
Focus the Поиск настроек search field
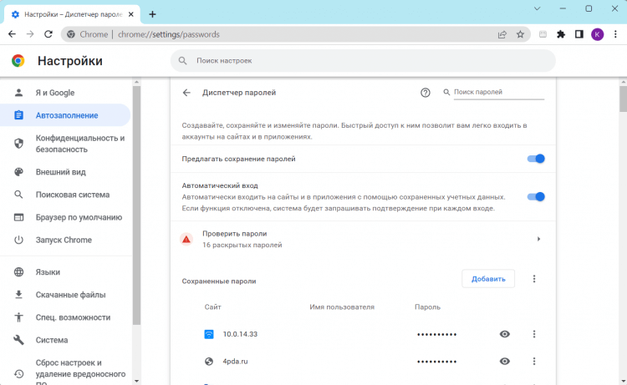point(363,61)
